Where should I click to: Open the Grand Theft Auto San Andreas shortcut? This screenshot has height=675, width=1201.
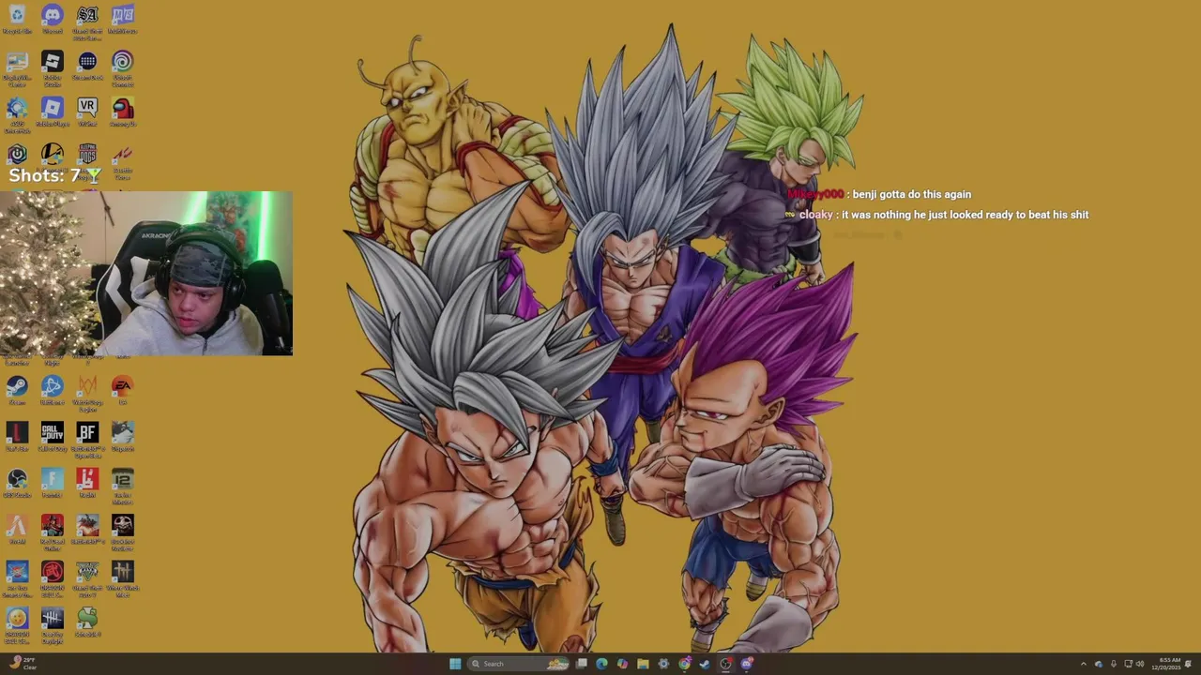coord(87,21)
